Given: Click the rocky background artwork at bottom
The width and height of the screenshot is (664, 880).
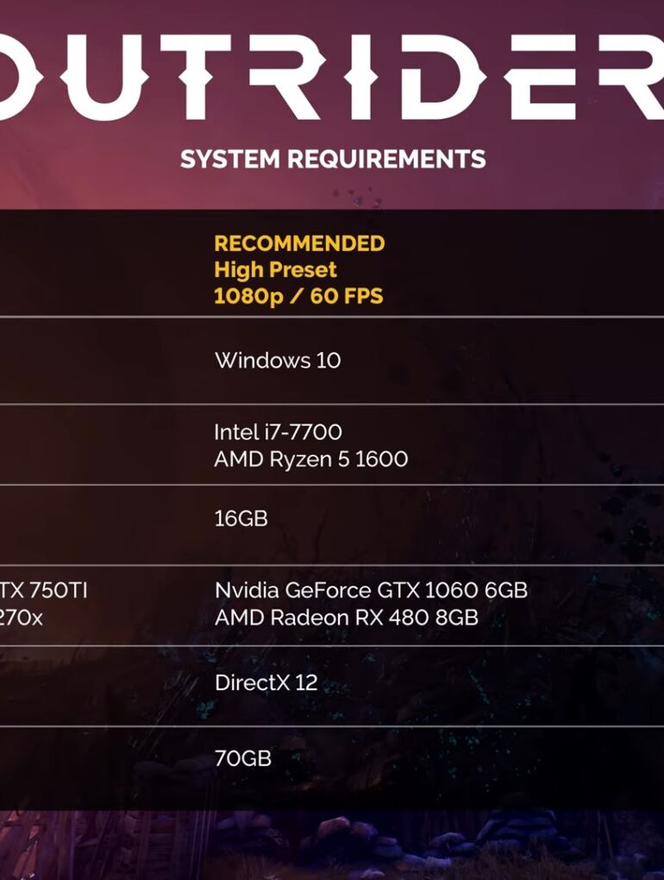Looking at the screenshot, I should coord(332,845).
